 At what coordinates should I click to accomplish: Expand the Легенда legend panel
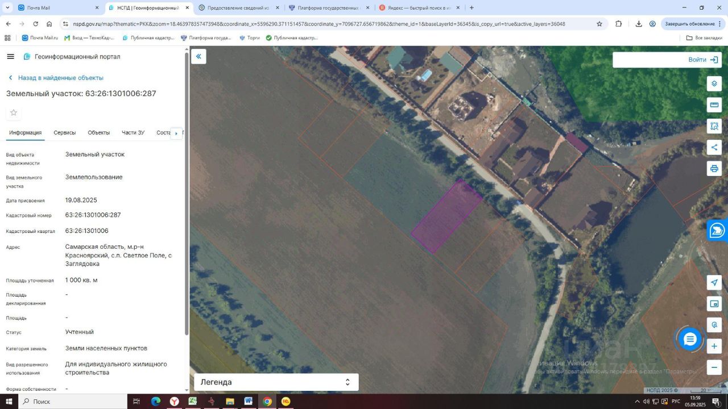276,382
